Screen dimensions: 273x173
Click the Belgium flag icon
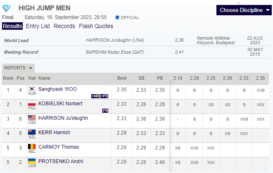32,147
